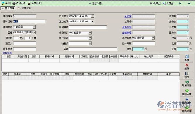The width and height of the screenshot is (195, 114).
Task: Switch to the 基本信息 tab
Action: pyautogui.click(x=8, y=8)
